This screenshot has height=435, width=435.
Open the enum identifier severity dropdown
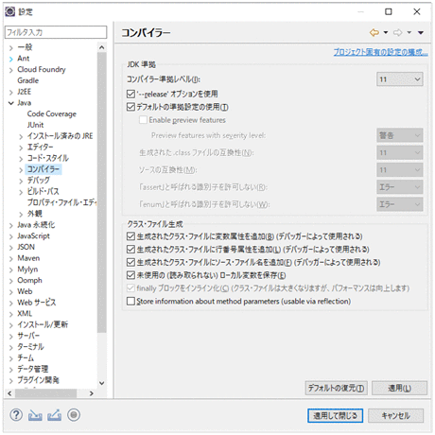400,204
